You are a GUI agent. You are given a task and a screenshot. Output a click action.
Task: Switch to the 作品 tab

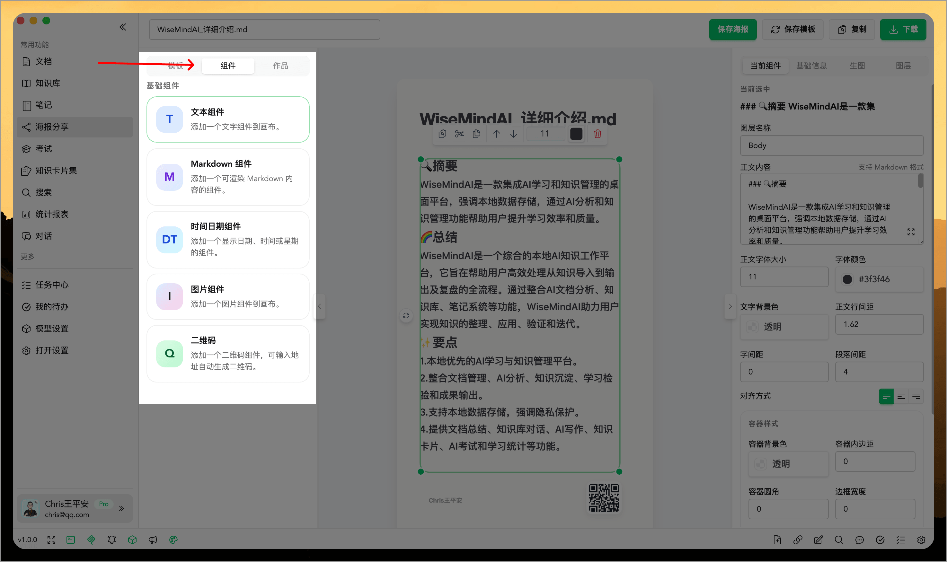click(x=281, y=66)
